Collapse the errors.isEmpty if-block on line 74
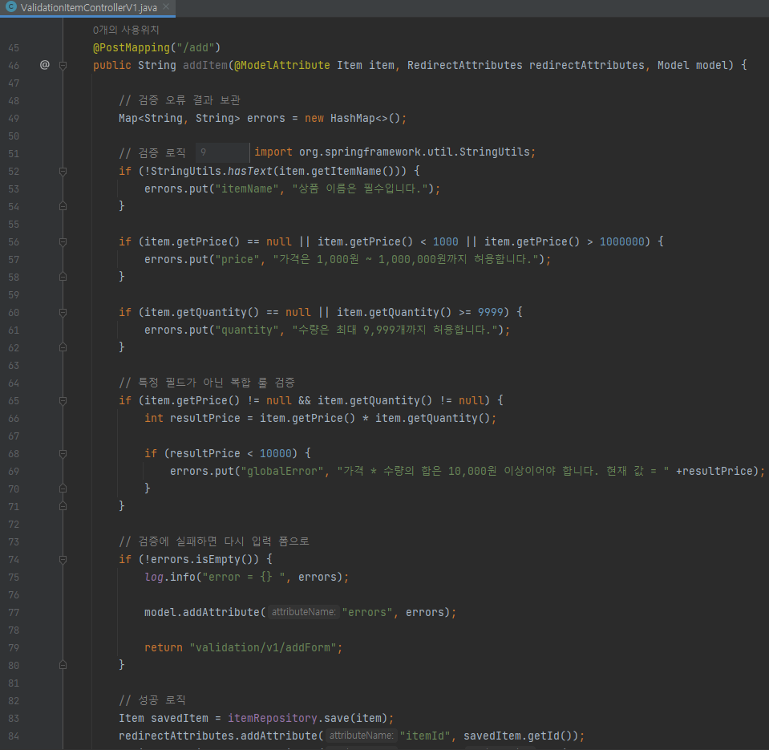This screenshot has width=769, height=750. 63,560
